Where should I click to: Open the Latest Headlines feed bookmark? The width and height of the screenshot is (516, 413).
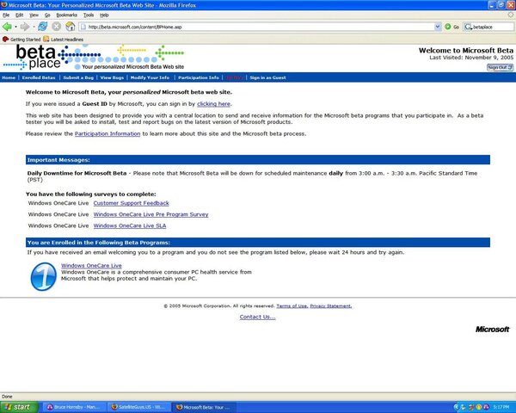63,40
